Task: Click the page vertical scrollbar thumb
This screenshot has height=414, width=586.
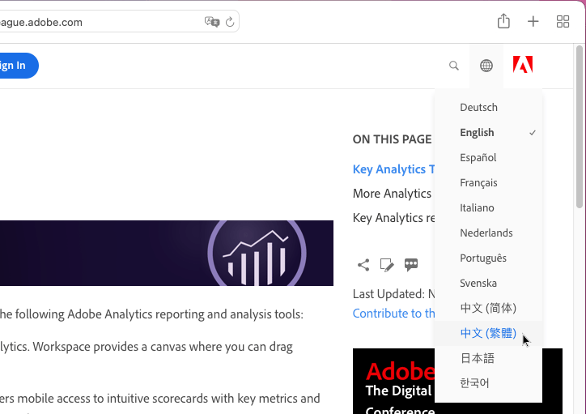Action: click(580, 126)
